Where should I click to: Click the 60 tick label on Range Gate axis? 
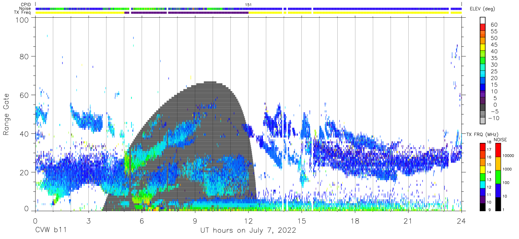pyautogui.click(x=25, y=95)
